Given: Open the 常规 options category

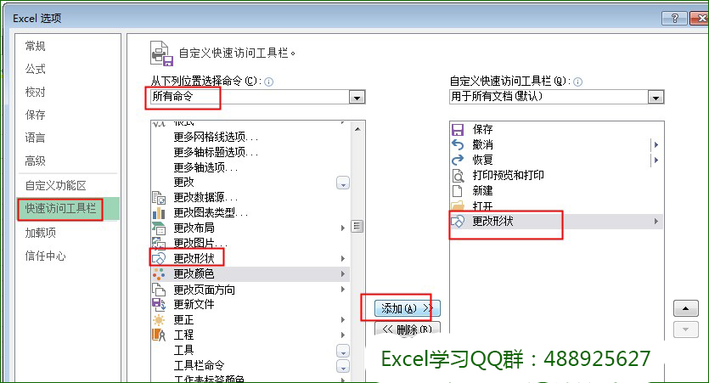Looking at the screenshot, I should coord(36,46).
